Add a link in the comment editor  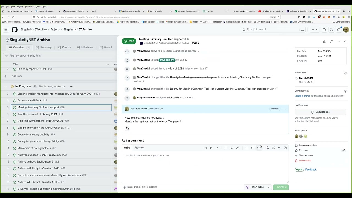pyautogui.click(x=238, y=148)
